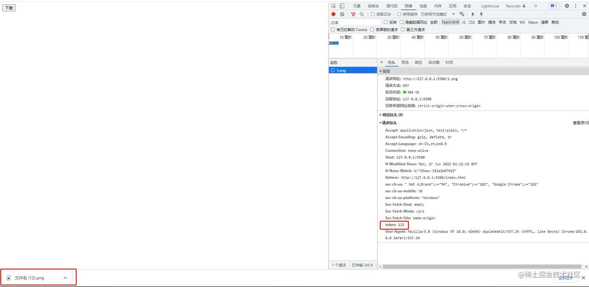Clear the network log

tap(342, 14)
